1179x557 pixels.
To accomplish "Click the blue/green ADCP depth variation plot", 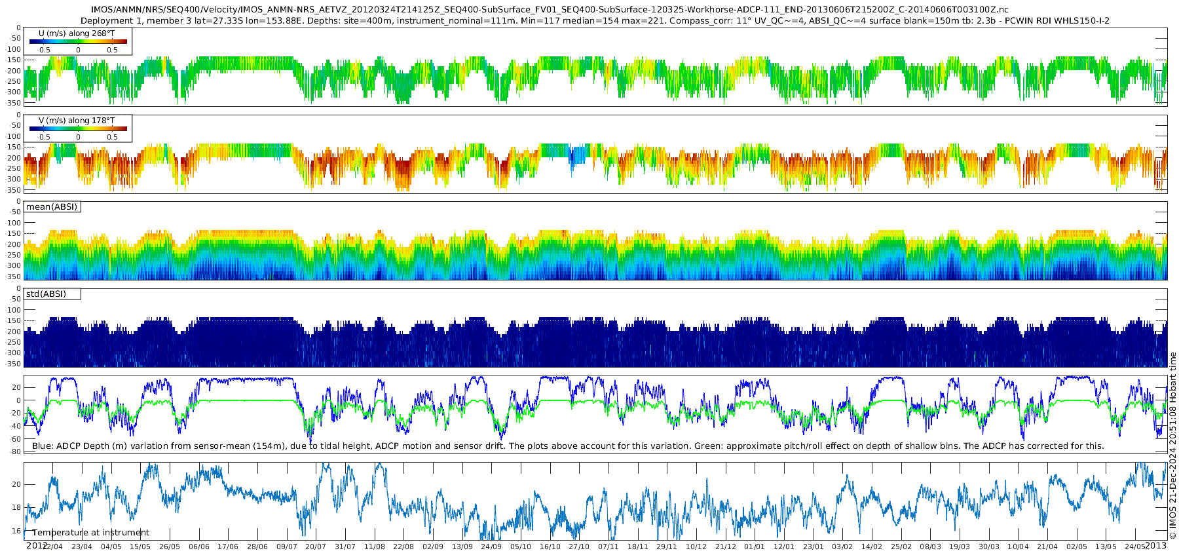I will (595, 415).
